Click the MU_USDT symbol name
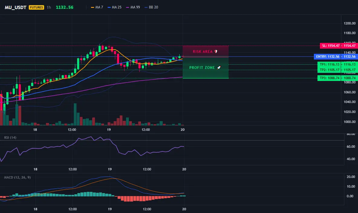Screen dimensions: 358x213 [15, 7]
